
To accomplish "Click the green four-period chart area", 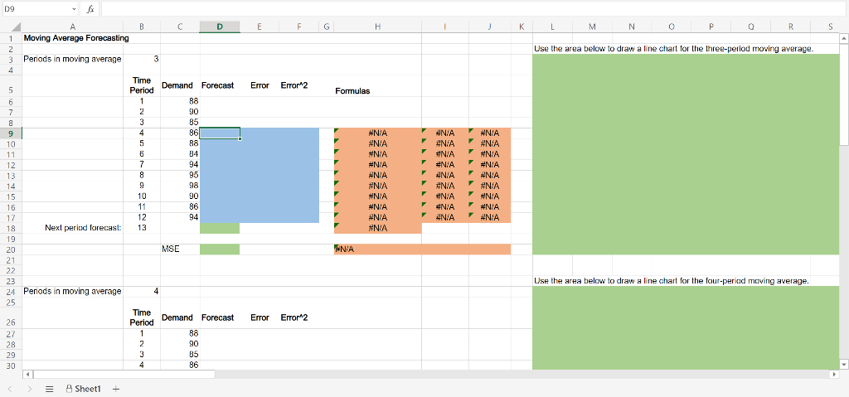I will pyautogui.click(x=686, y=328).
